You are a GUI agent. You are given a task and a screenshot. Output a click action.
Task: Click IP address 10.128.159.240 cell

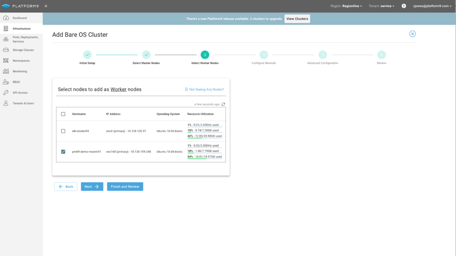coord(129,152)
